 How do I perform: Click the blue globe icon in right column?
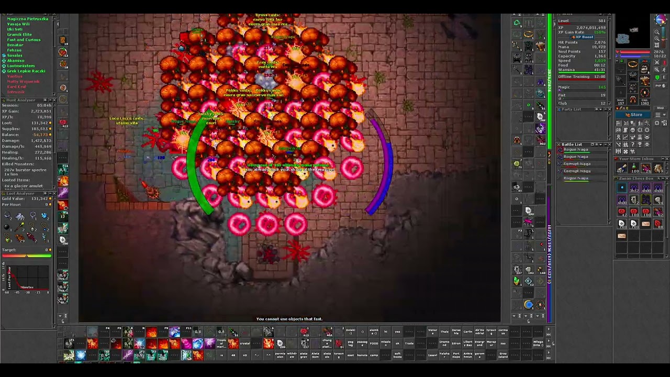529,305
